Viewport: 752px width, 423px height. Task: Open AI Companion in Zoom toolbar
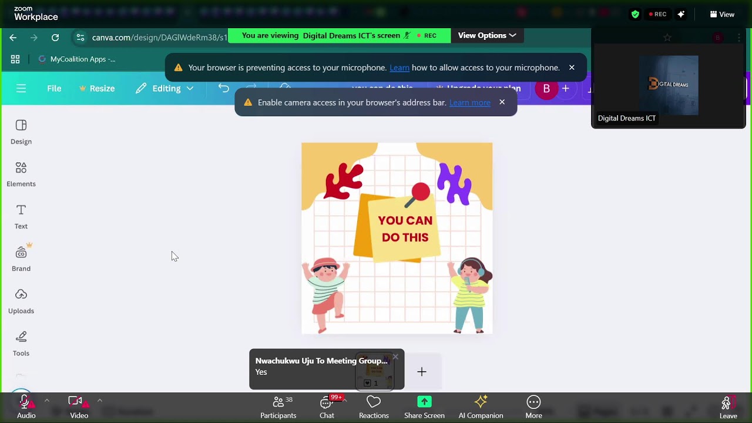point(481,407)
